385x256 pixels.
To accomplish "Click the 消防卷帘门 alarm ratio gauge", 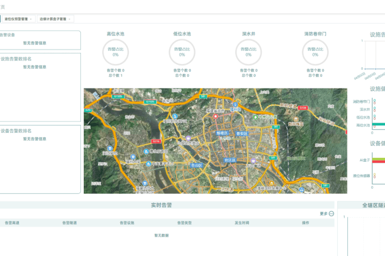I will [x=315, y=52].
